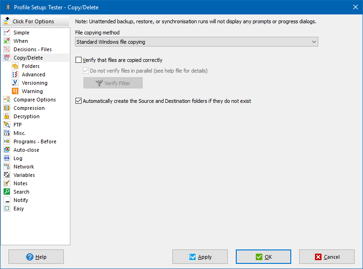Open the Help button
The height and width of the screenshot is (269, 363).
36,257
